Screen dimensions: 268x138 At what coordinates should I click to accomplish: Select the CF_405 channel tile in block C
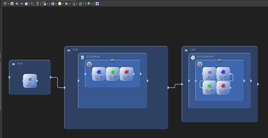click(x=223, y=74)
